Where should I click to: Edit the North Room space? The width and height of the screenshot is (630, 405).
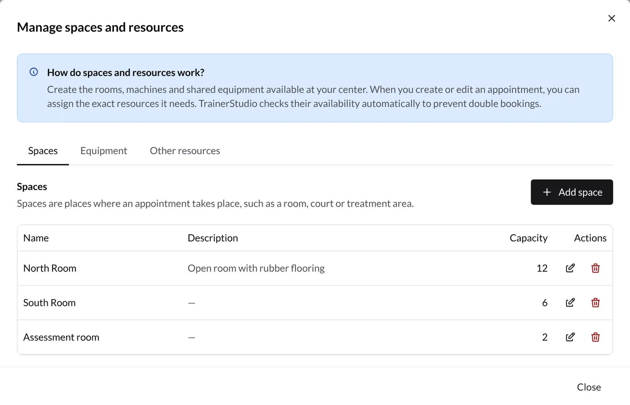click(570, 268)
